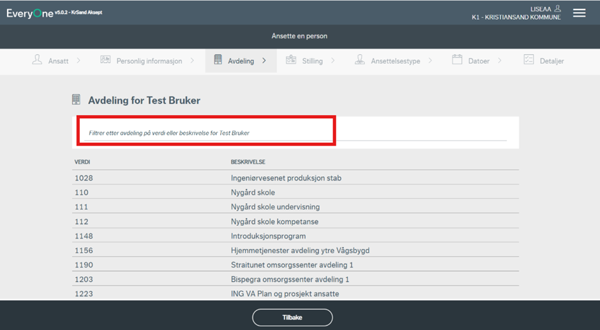Click the Stilling briefcase icon
600x330 pixels.
click(291, 61)
